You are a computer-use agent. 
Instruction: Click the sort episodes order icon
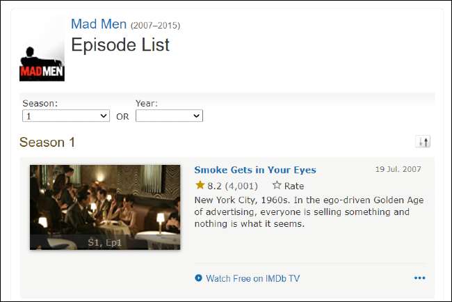423,142
